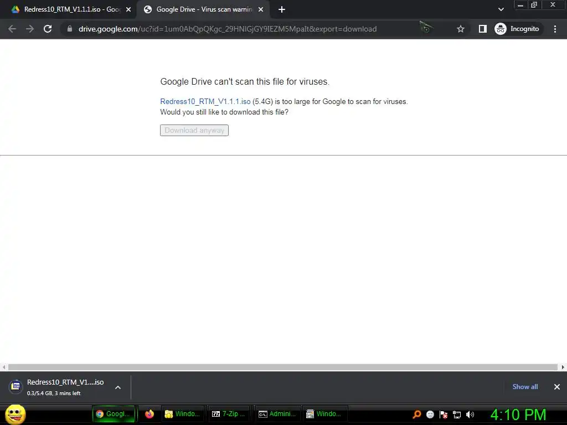
Task: Close the Virus scan warning tab
Action: [261, 10]
